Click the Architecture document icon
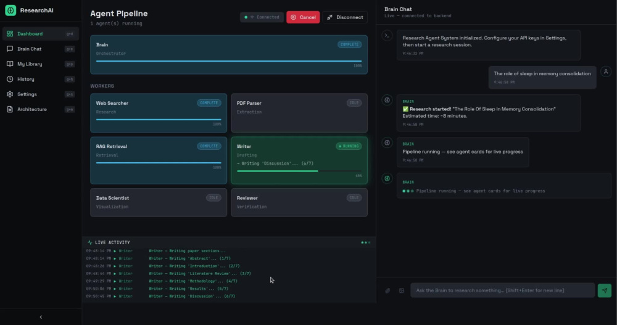The width and height of the screenshot is (617, 325). [10, 109]
